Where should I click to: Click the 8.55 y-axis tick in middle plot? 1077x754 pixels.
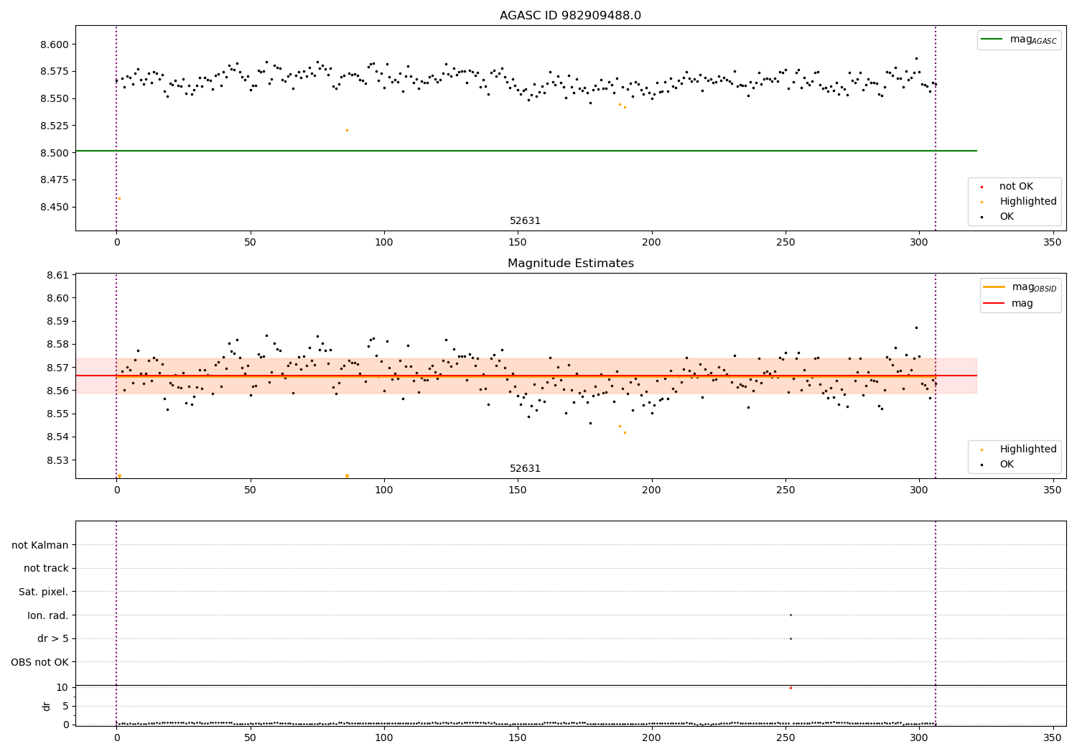(x=57, y=414)
